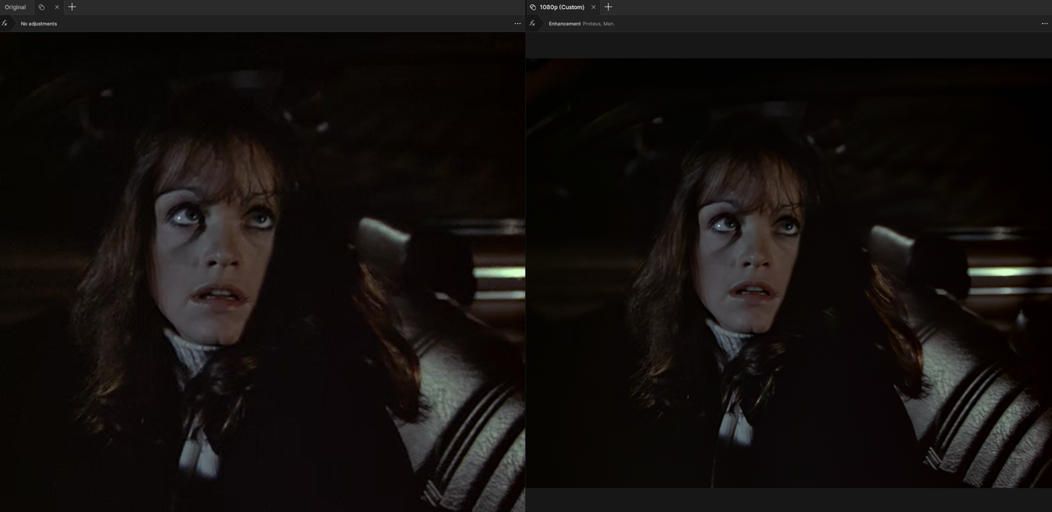Click the Enhancement Proteus label
This screenshot has height=512, width=1052.
582,24
